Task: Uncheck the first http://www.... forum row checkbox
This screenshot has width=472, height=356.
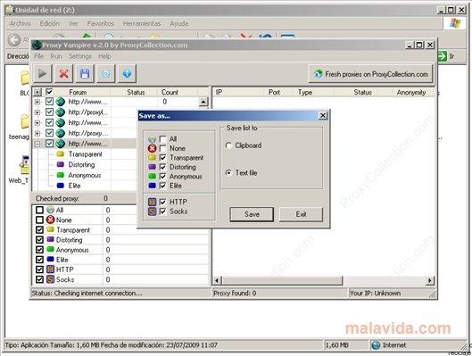Action: pos(49,102)
